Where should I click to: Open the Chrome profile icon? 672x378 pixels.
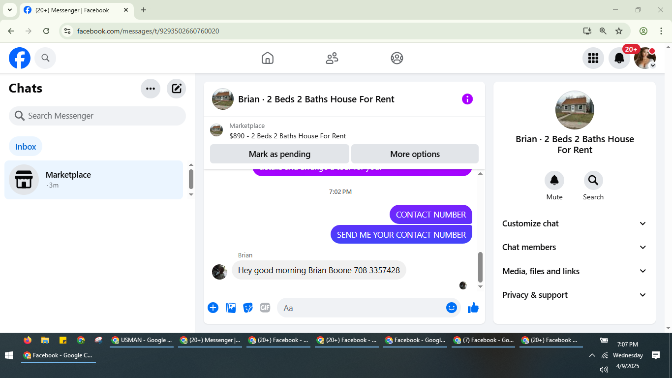click(643, 31)
